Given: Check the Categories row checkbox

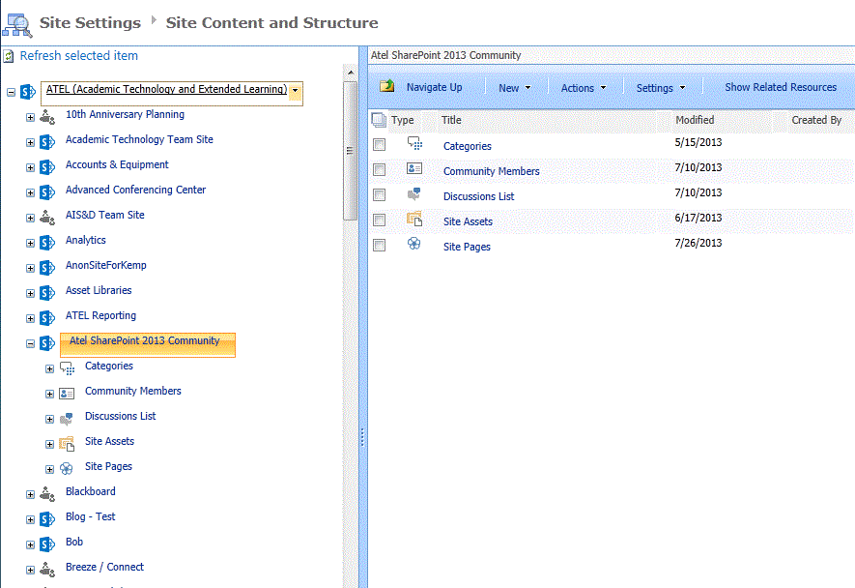Looking at the screenshot, I should coord(380,145).
